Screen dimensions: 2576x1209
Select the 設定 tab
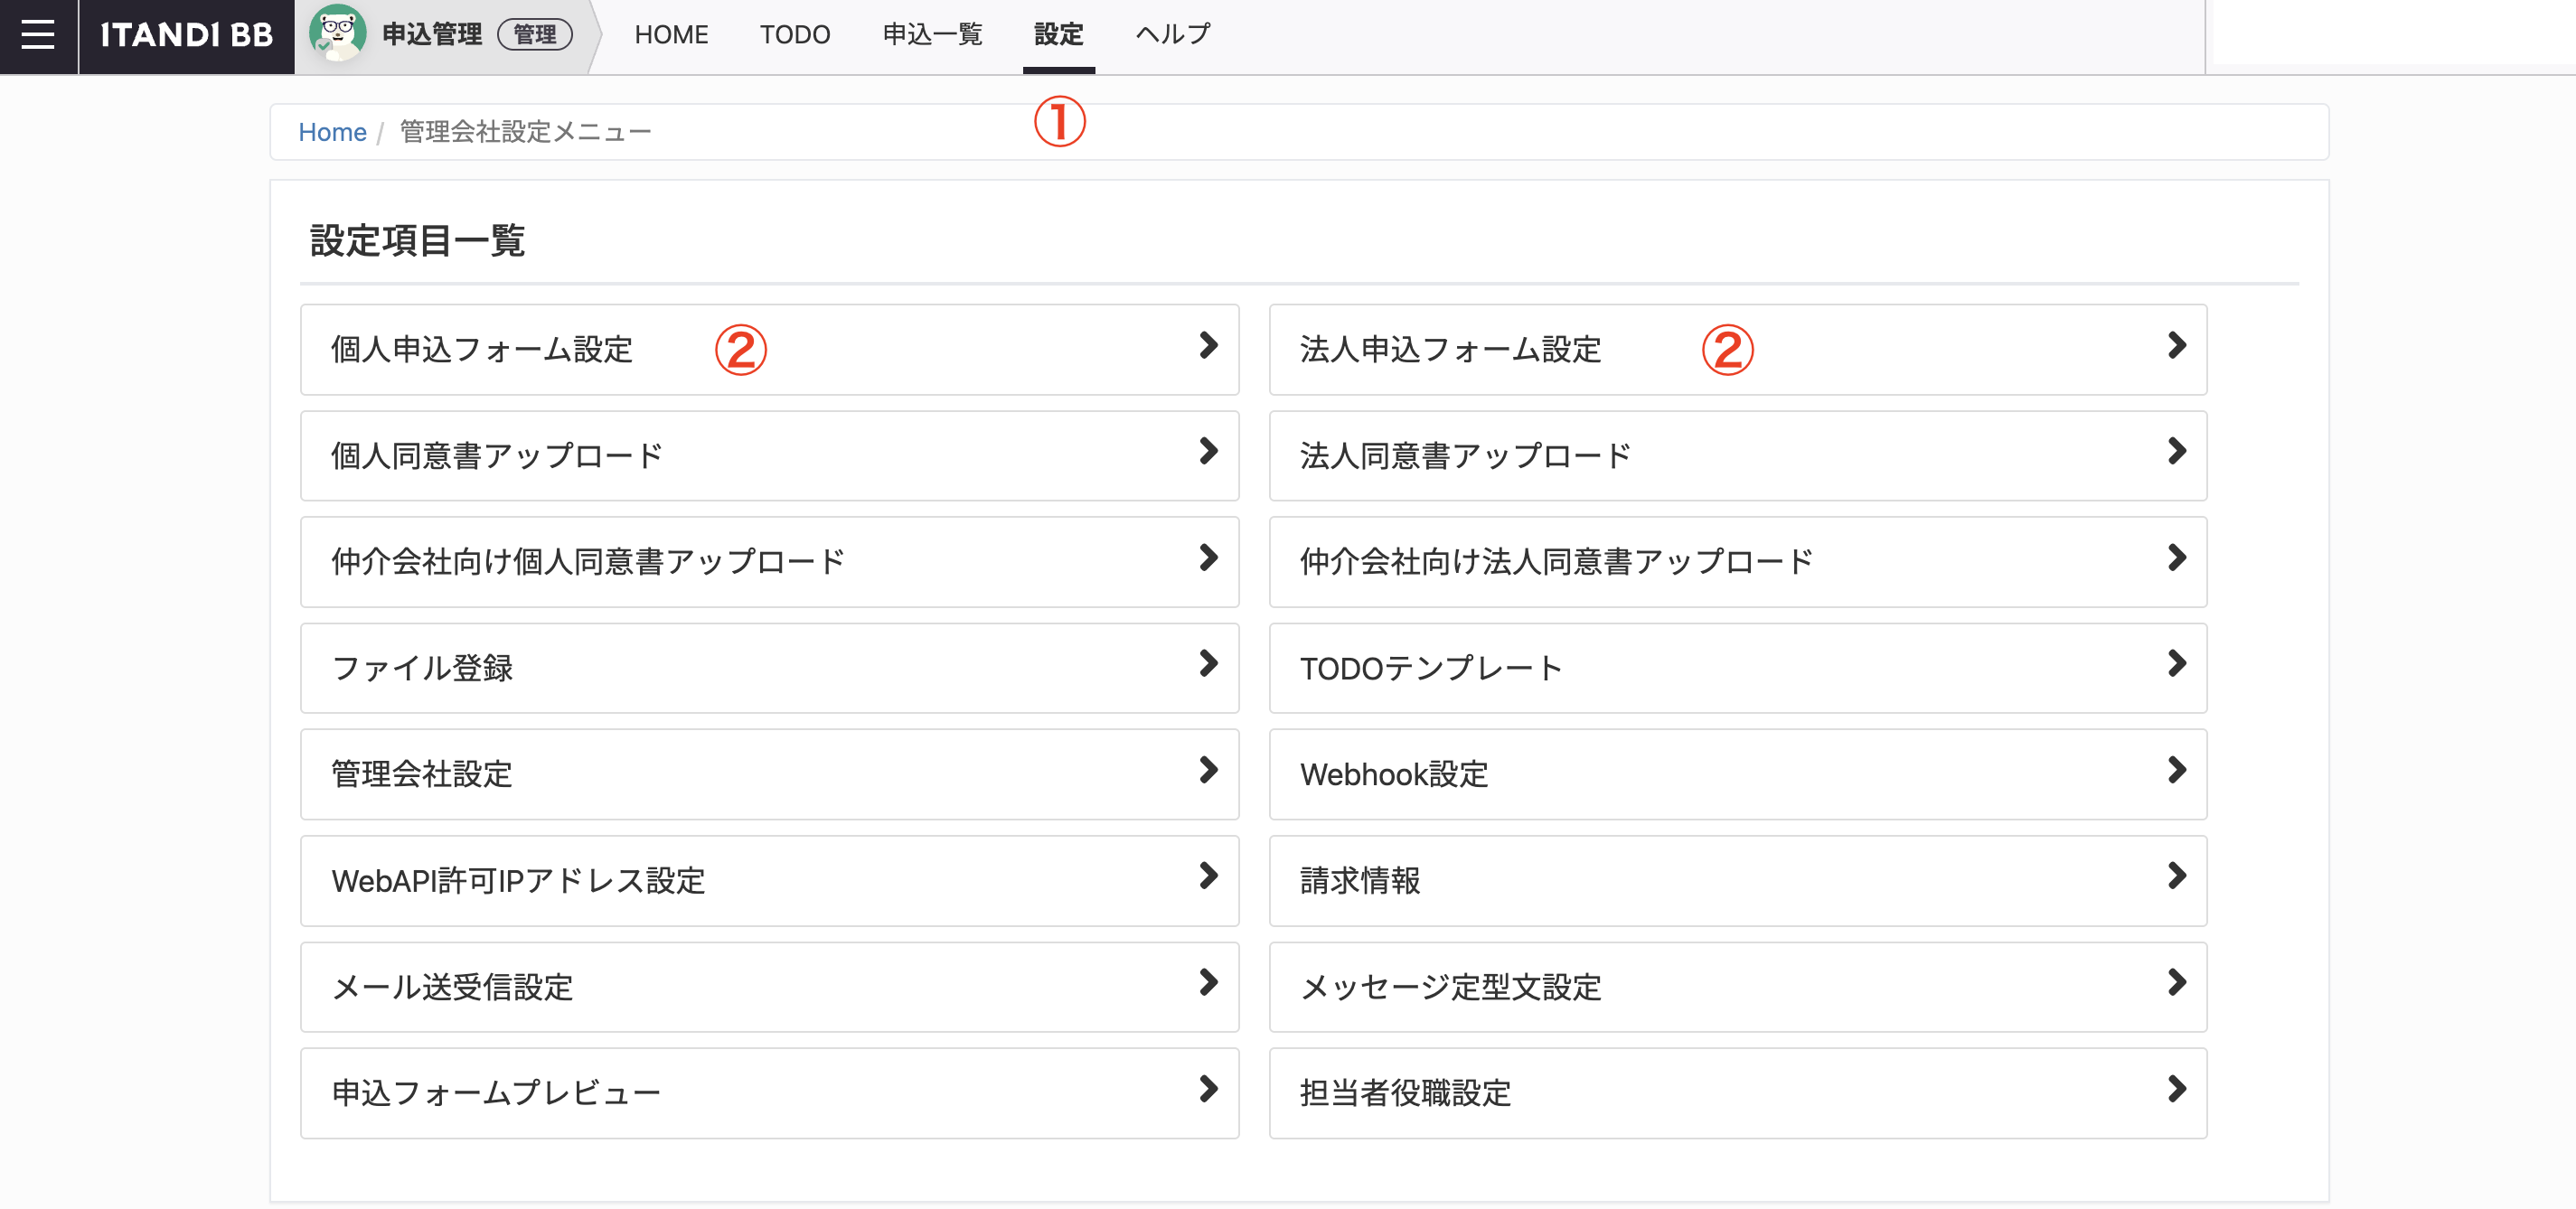(x=1059, y=35)
